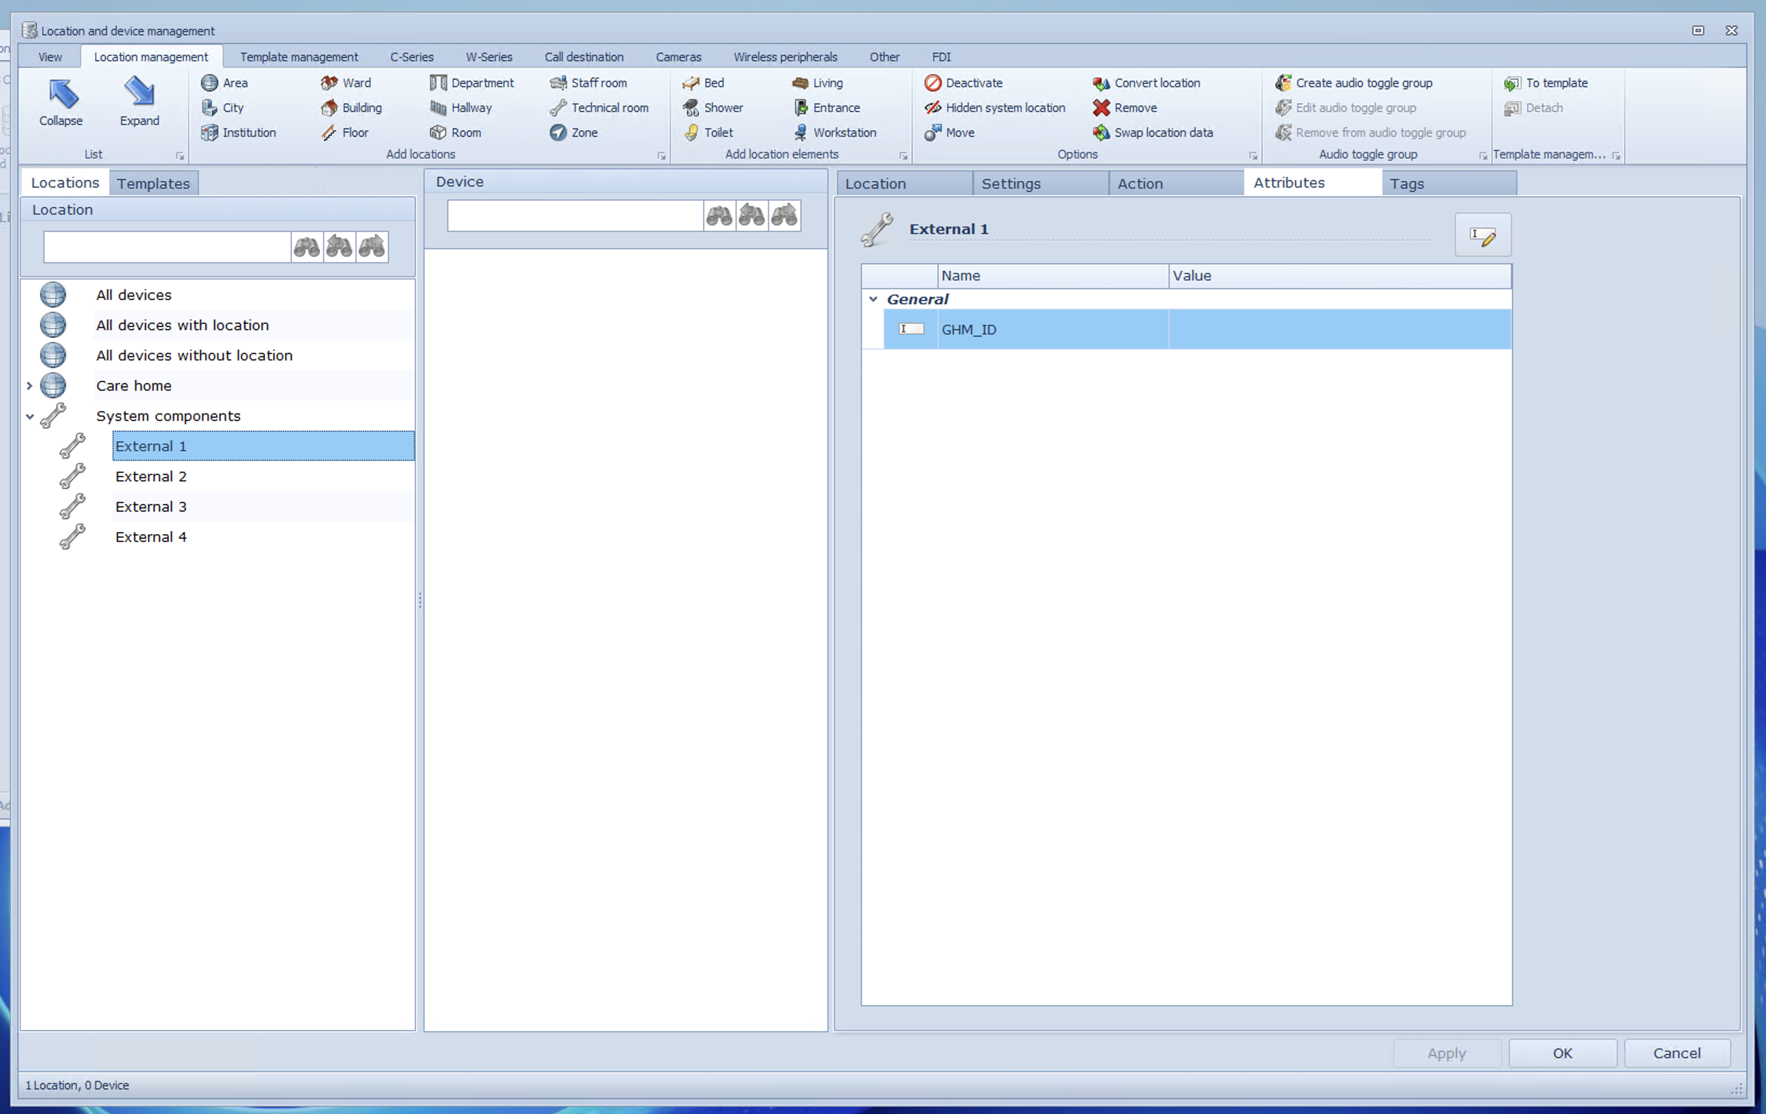Open the Add locations group launcher
This screenshot has width=1766, height=1114.
coord(661,156)
